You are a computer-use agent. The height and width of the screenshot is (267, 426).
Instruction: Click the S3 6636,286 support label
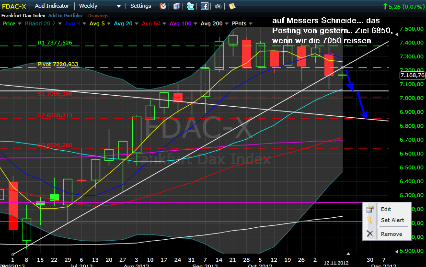coord(55,145)
